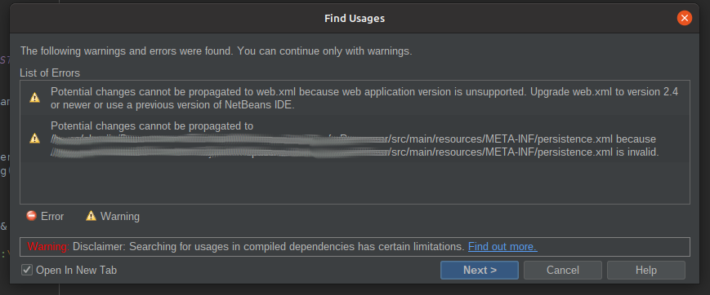Click empty area in the errors list

click(355, 183)
